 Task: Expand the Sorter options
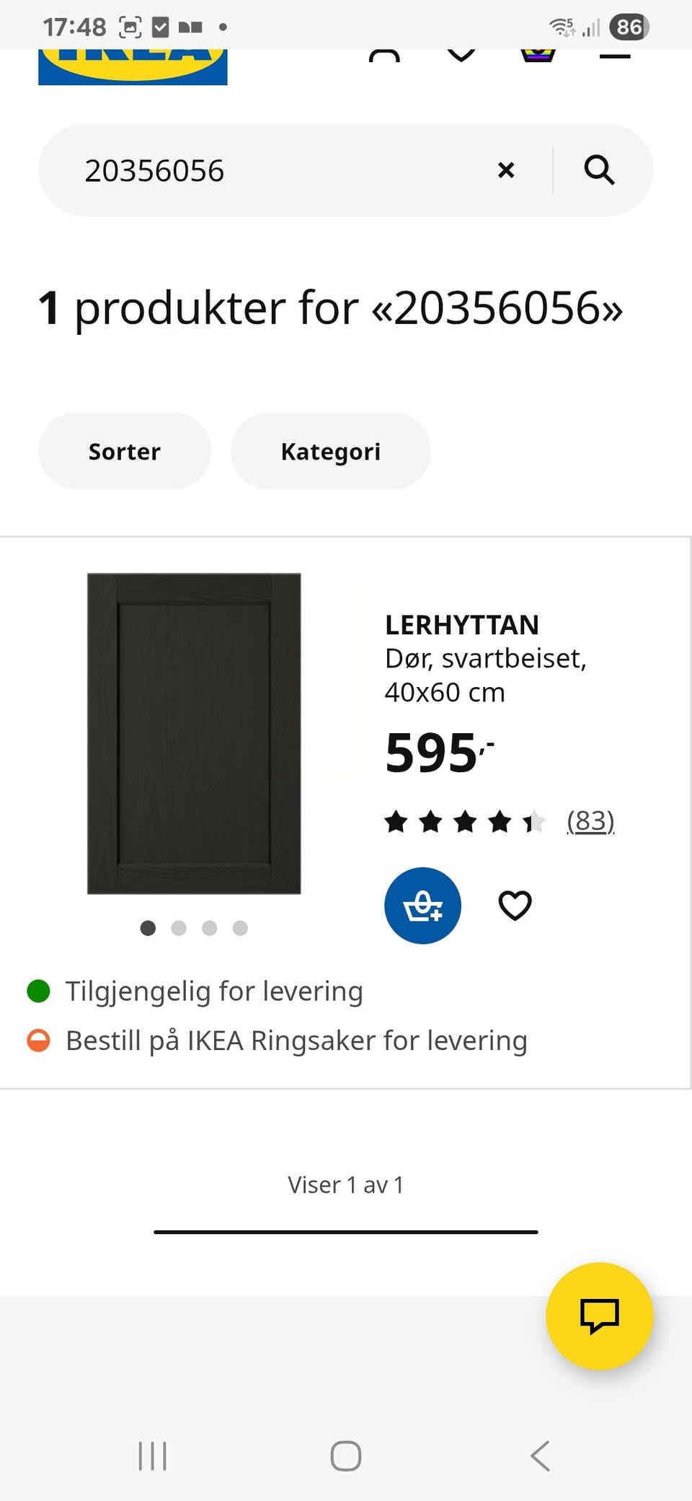pos(124,451)
